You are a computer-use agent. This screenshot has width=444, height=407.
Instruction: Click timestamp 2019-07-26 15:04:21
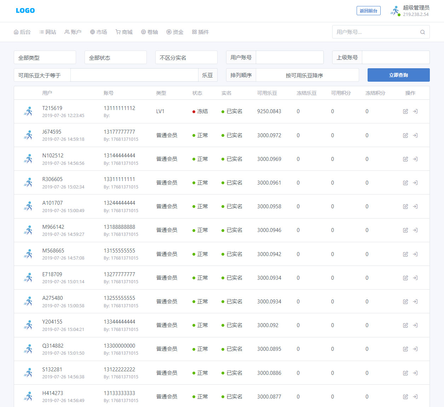63,329
